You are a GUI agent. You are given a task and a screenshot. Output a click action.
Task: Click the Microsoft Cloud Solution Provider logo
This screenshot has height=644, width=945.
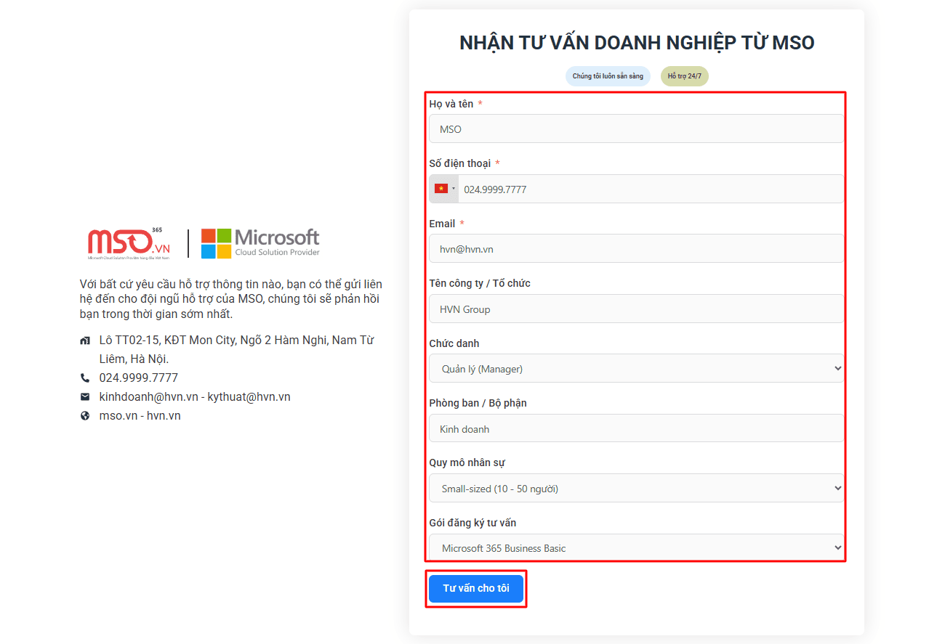tap(260, 243)
